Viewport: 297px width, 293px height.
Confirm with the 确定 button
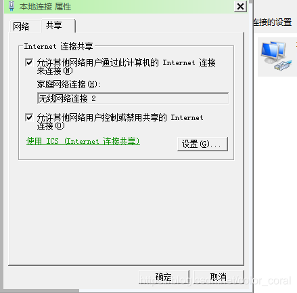point(164,277)
